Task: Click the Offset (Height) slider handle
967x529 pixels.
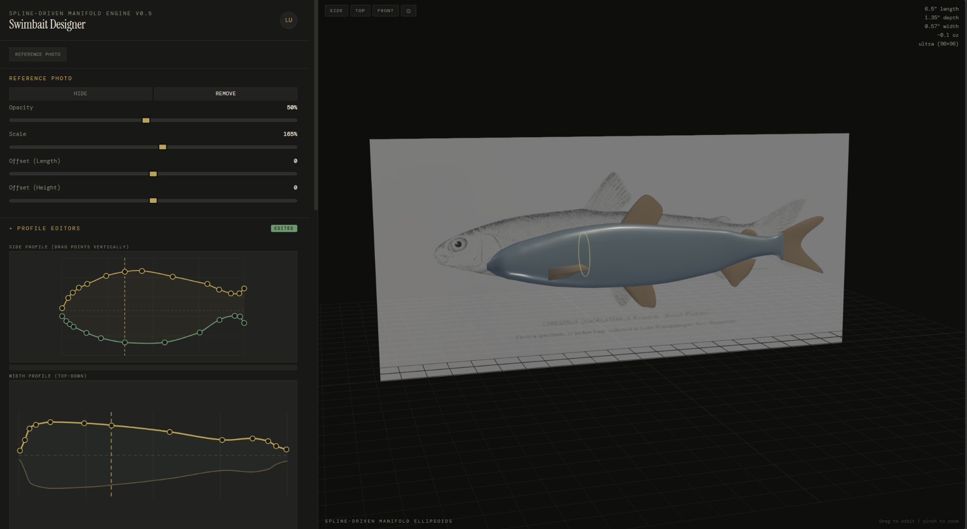Action: 153,200
